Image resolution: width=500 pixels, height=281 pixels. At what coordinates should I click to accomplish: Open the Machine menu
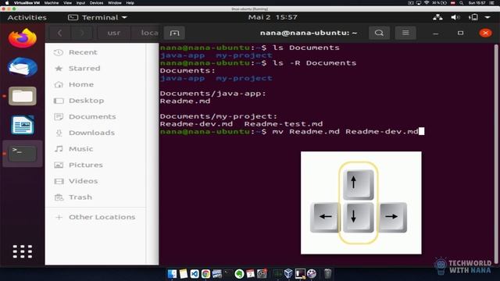[x=52, y=3]
